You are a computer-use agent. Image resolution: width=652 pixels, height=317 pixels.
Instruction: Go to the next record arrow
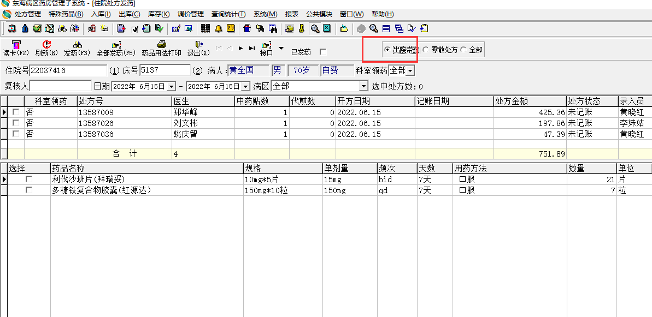240,48
